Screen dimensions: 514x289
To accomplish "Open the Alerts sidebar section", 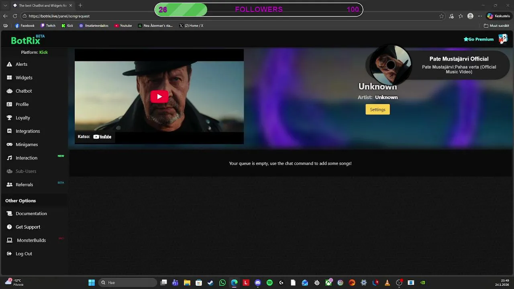I will (17, 64).
